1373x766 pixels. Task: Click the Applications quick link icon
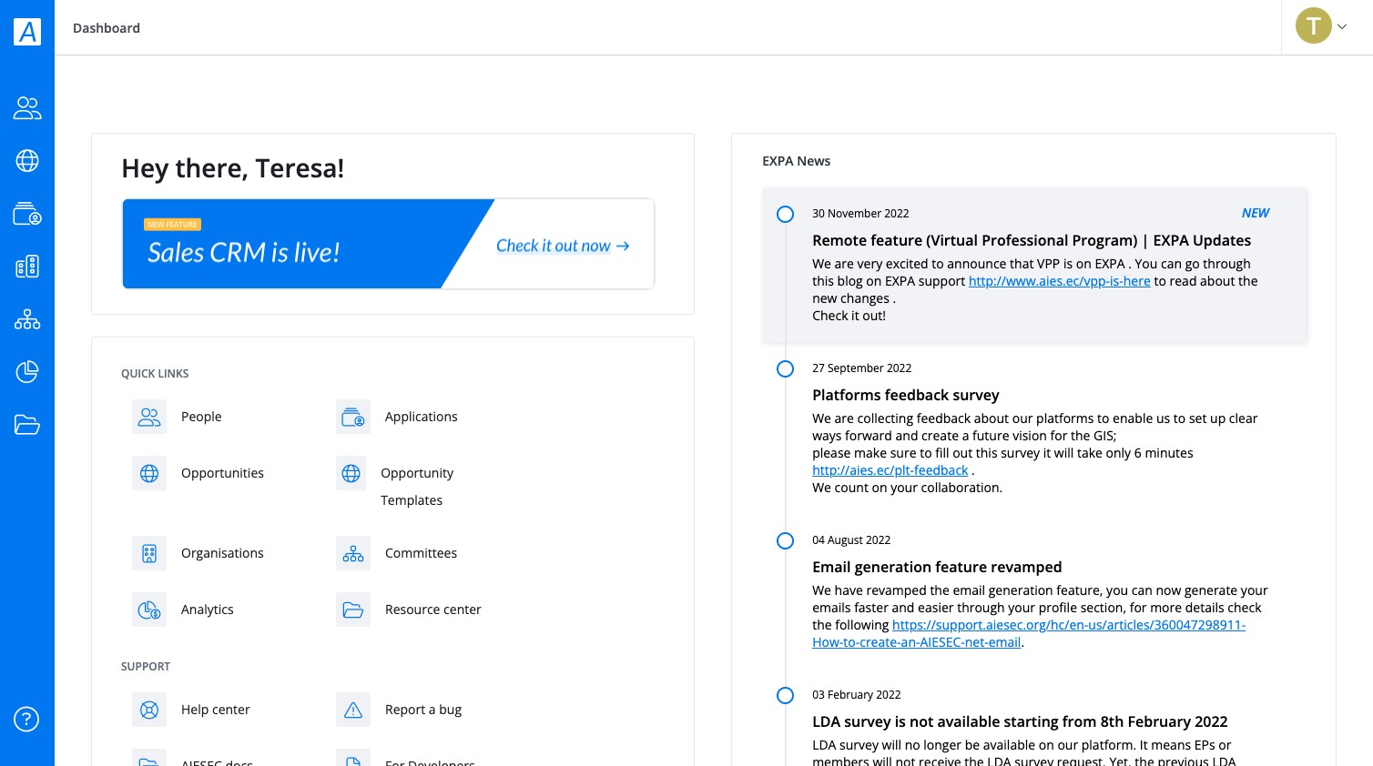pos(353,417)
